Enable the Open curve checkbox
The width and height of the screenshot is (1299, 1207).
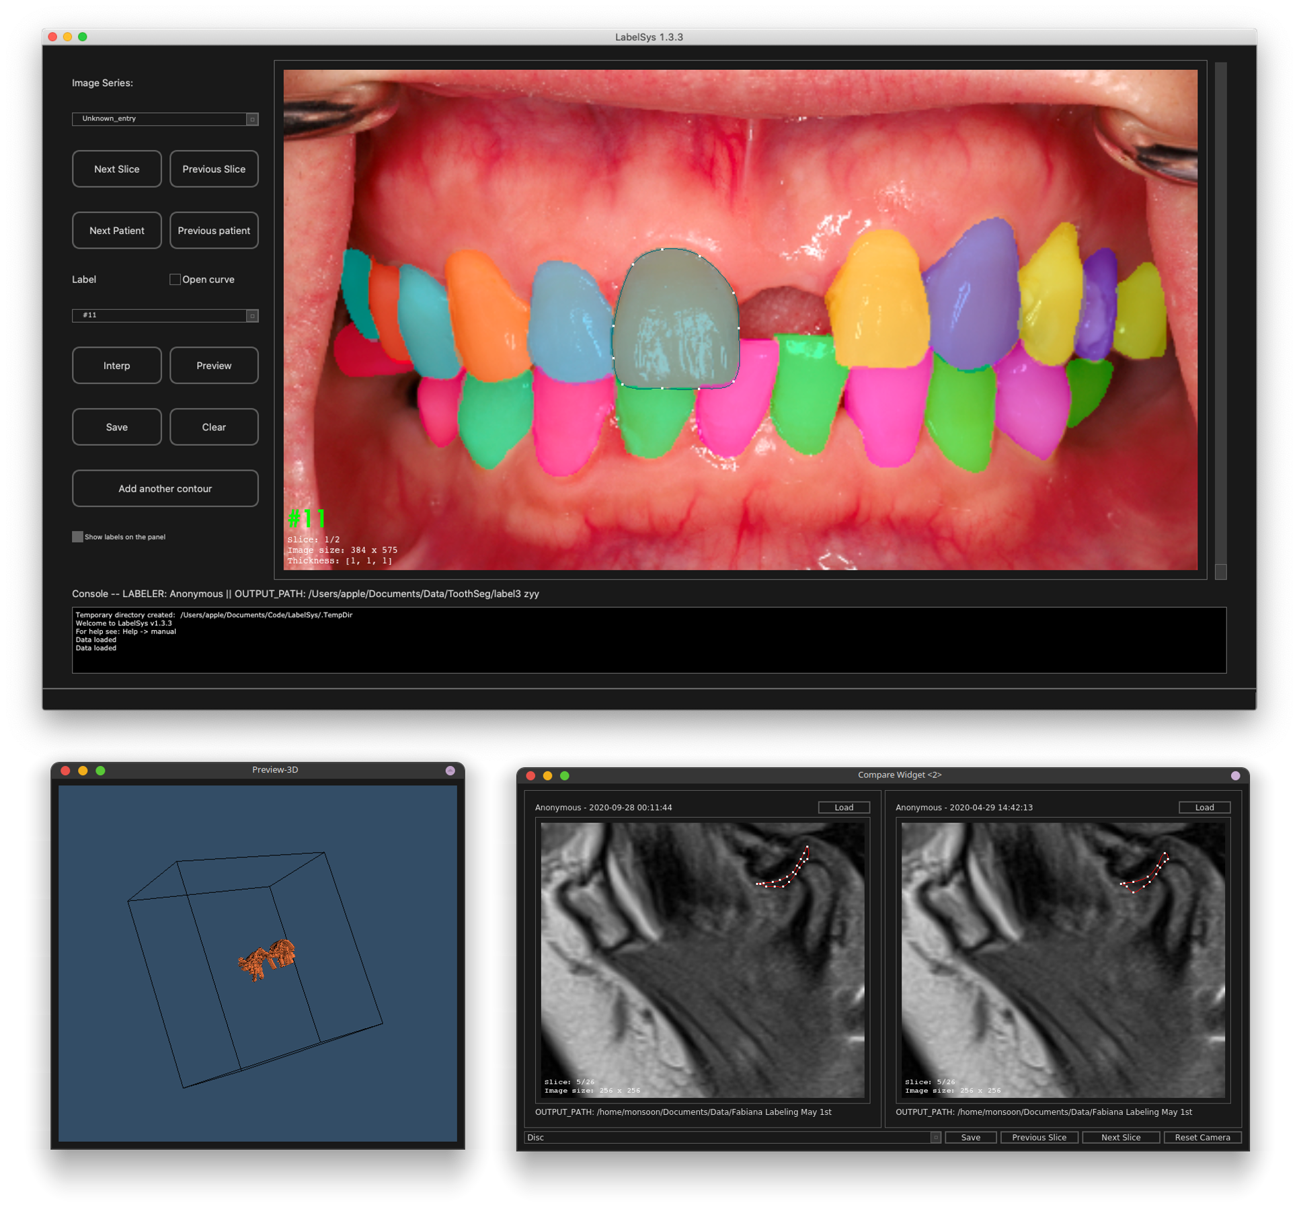(175, 279)
